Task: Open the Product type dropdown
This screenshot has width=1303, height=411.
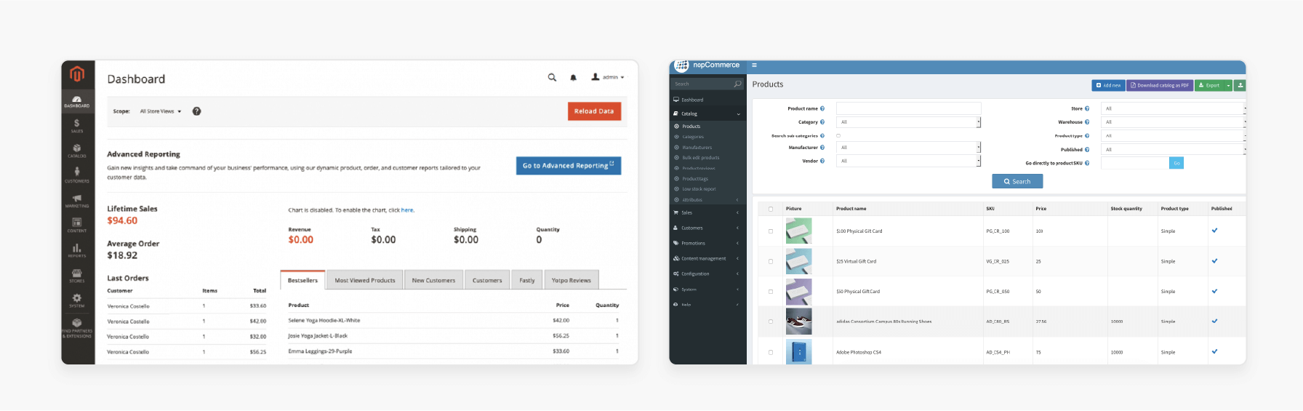Action: [x=1174, y=136]
